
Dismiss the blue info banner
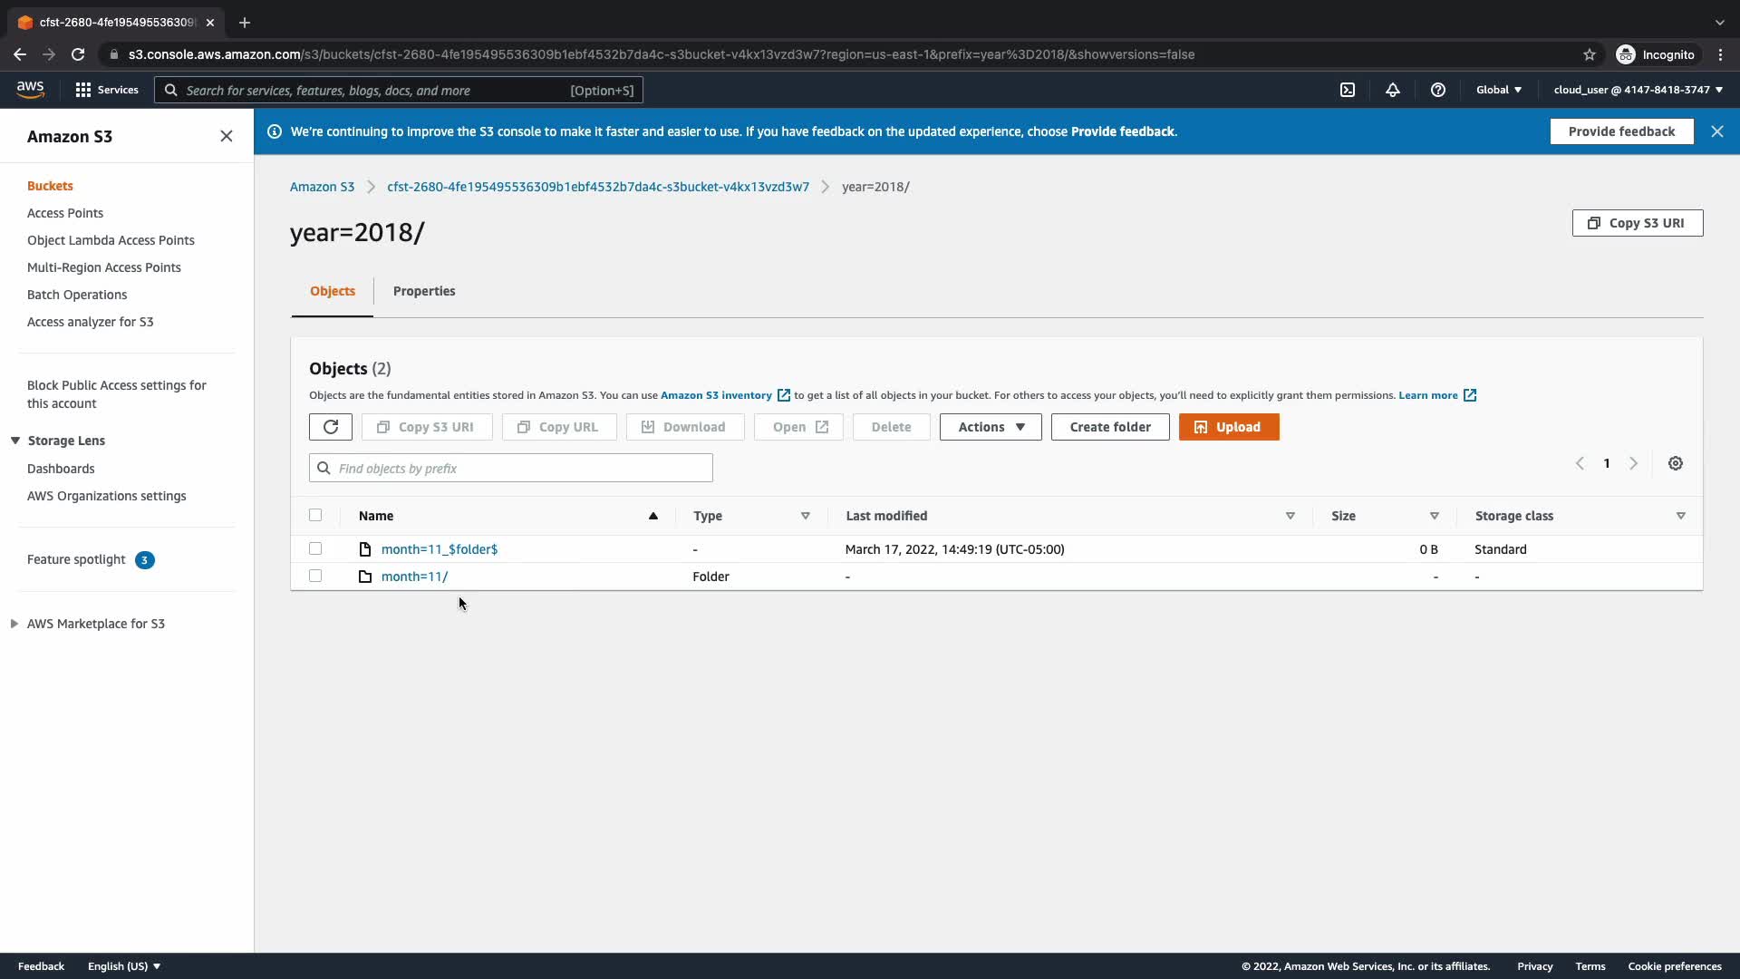1717,131
